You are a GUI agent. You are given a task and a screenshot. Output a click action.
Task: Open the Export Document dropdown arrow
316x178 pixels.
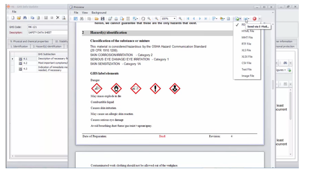point(240,19)
